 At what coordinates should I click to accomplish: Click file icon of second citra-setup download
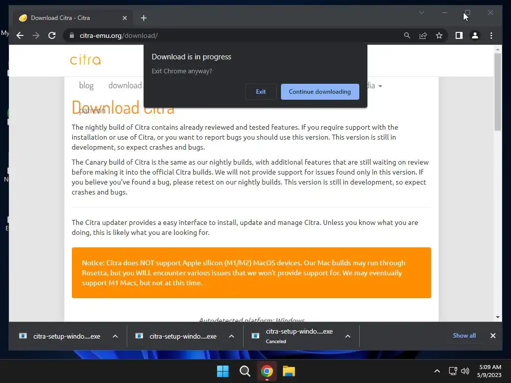139,336
